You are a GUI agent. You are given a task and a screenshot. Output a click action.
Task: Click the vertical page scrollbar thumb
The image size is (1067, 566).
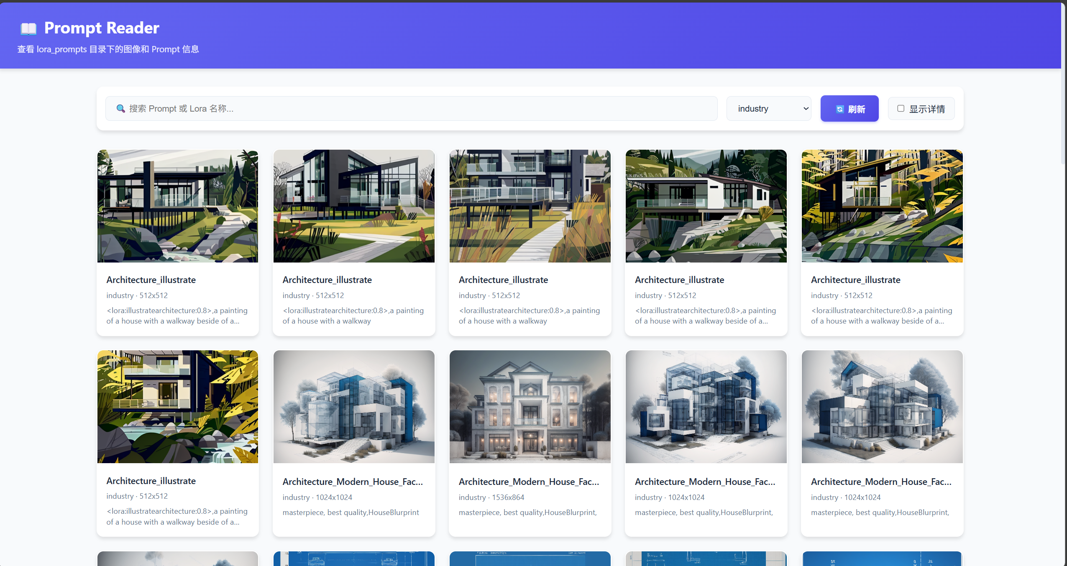1064,84
